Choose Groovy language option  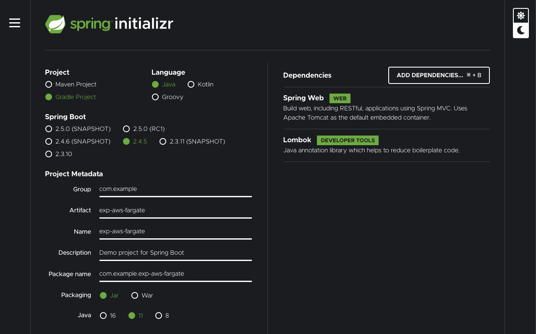tap(167, 97)
